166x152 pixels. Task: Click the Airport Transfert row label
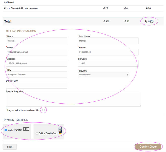coord(21,8)
